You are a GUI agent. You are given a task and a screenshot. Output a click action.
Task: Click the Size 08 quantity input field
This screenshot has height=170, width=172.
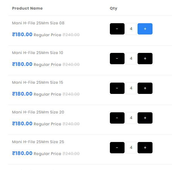click(131, 29)
